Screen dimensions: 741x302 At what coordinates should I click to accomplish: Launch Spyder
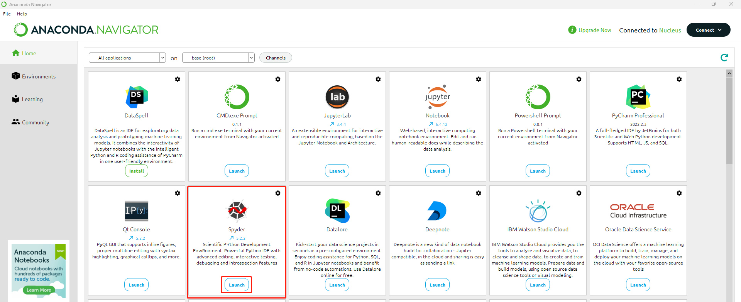click(237, 285)
